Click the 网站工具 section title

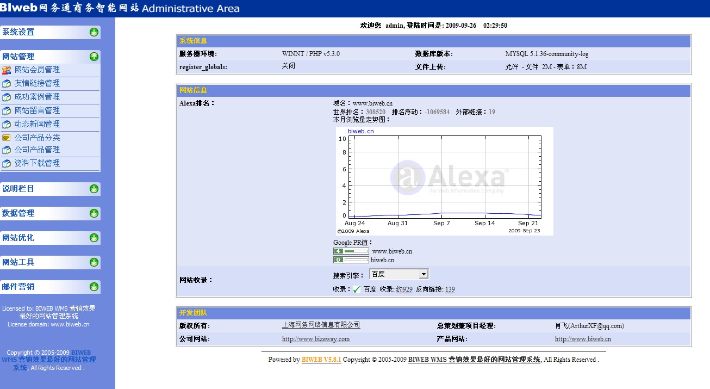pyautogui.click(x=18, y=262)
